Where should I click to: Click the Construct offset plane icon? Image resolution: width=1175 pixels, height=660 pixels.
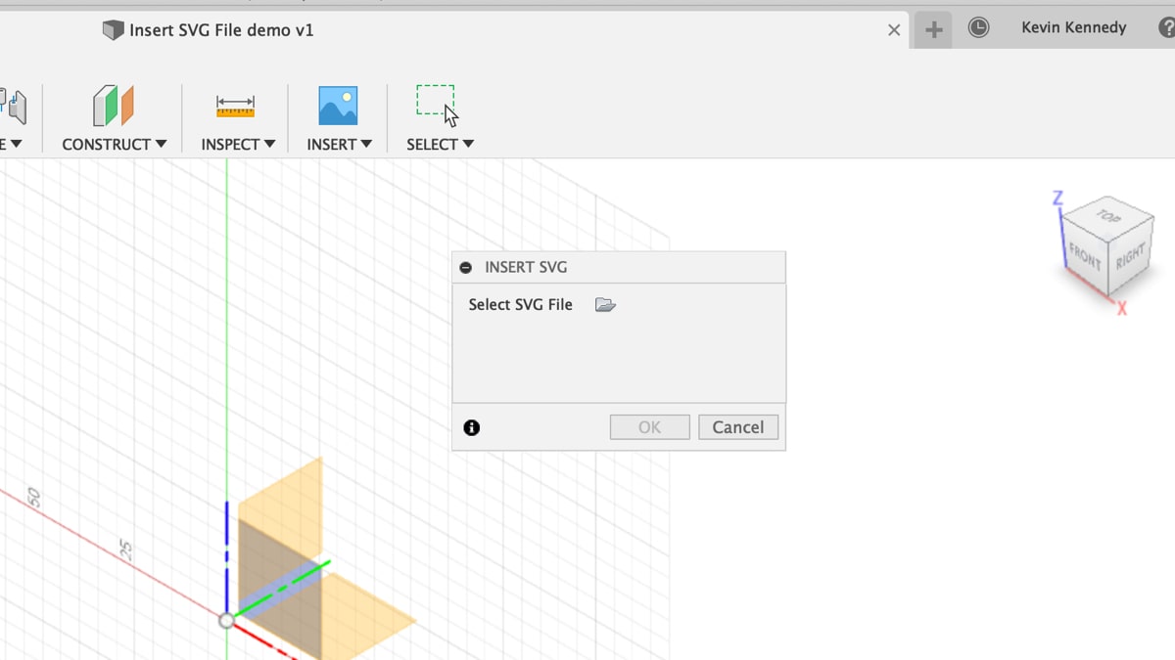114,106
